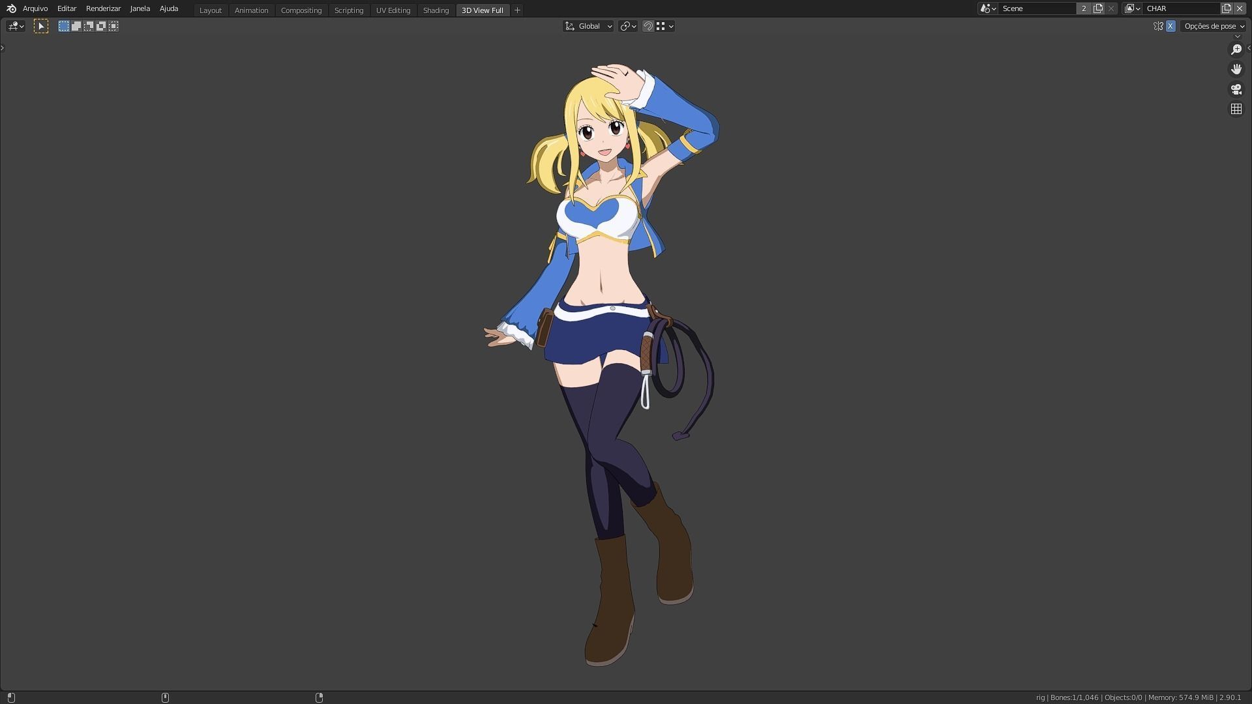Delete the current scene
The height and width of the screenshot is (704, 1252).
pos(1111,8)
